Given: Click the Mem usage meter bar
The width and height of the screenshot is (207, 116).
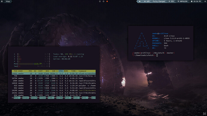Looking at the screenshot, I should pyautogui.click(x=32, y=64).
